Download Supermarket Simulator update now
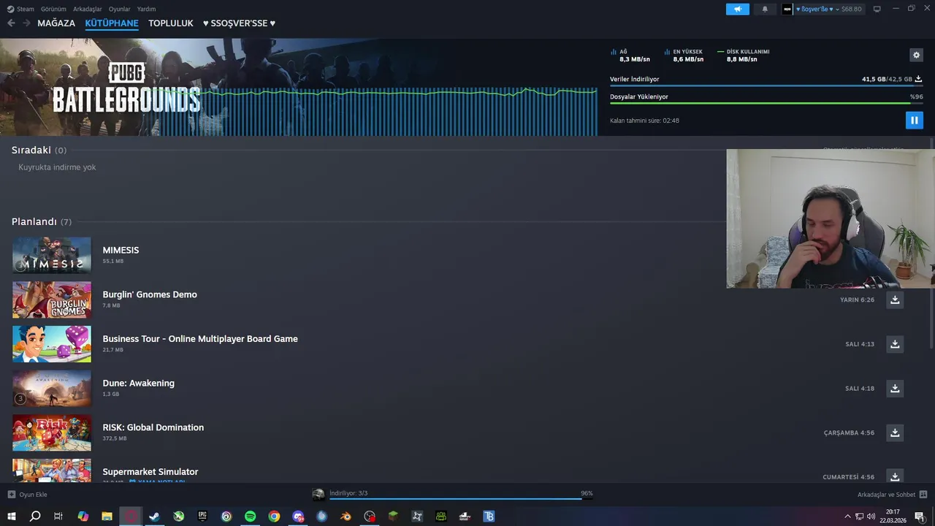 coord(895,476)
